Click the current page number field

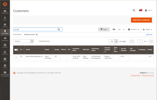pos(140,41)
